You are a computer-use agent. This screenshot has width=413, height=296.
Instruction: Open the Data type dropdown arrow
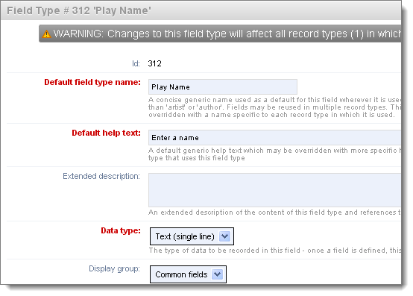pos(224,236)
